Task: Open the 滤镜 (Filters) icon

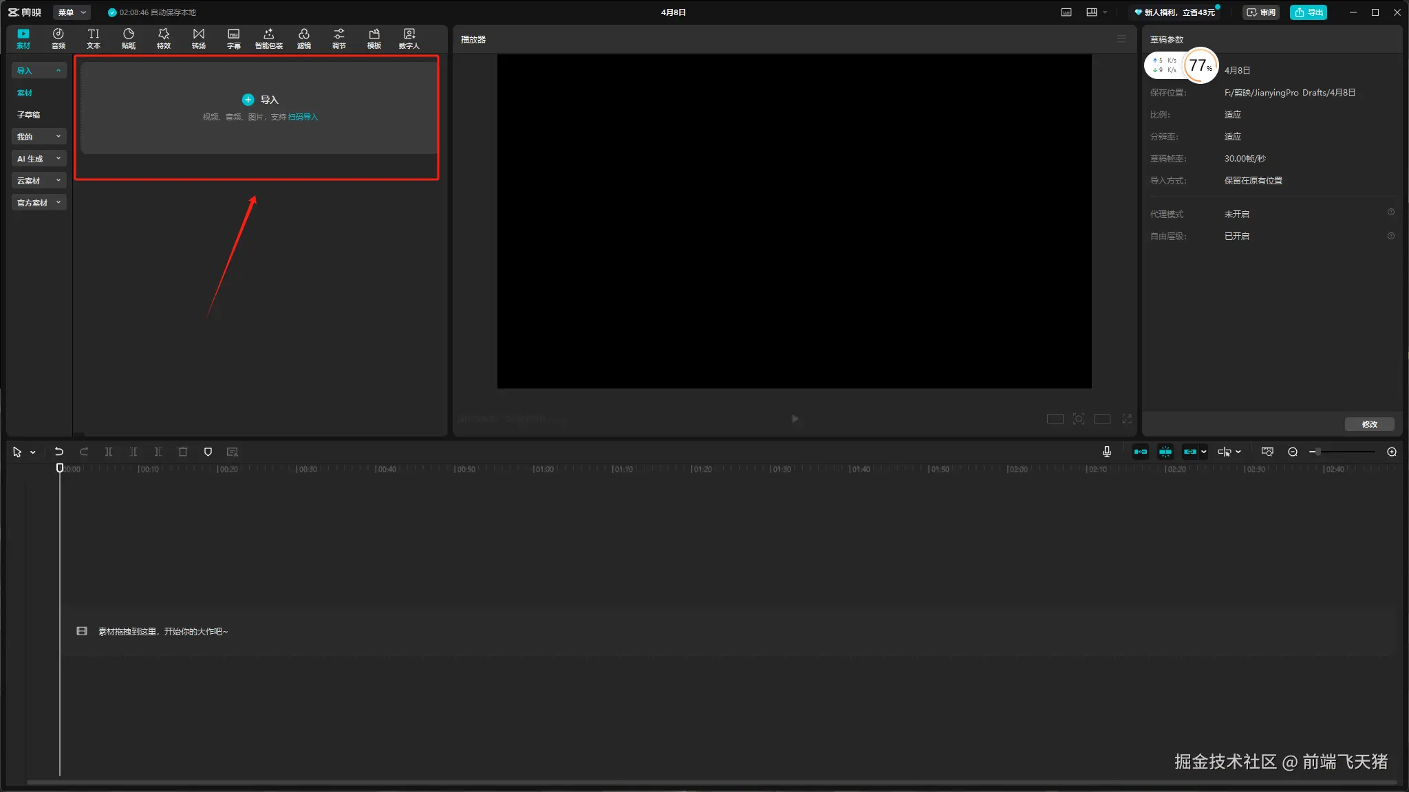Action: [304, 38]
